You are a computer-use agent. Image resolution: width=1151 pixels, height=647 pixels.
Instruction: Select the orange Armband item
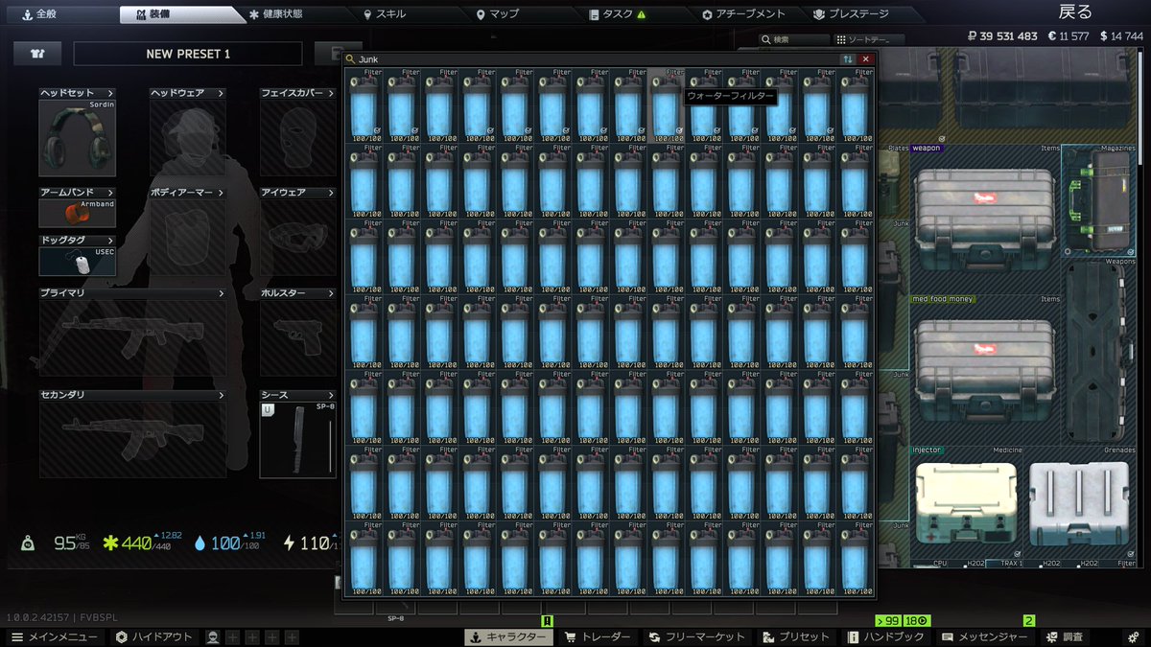tap(77, 213)
